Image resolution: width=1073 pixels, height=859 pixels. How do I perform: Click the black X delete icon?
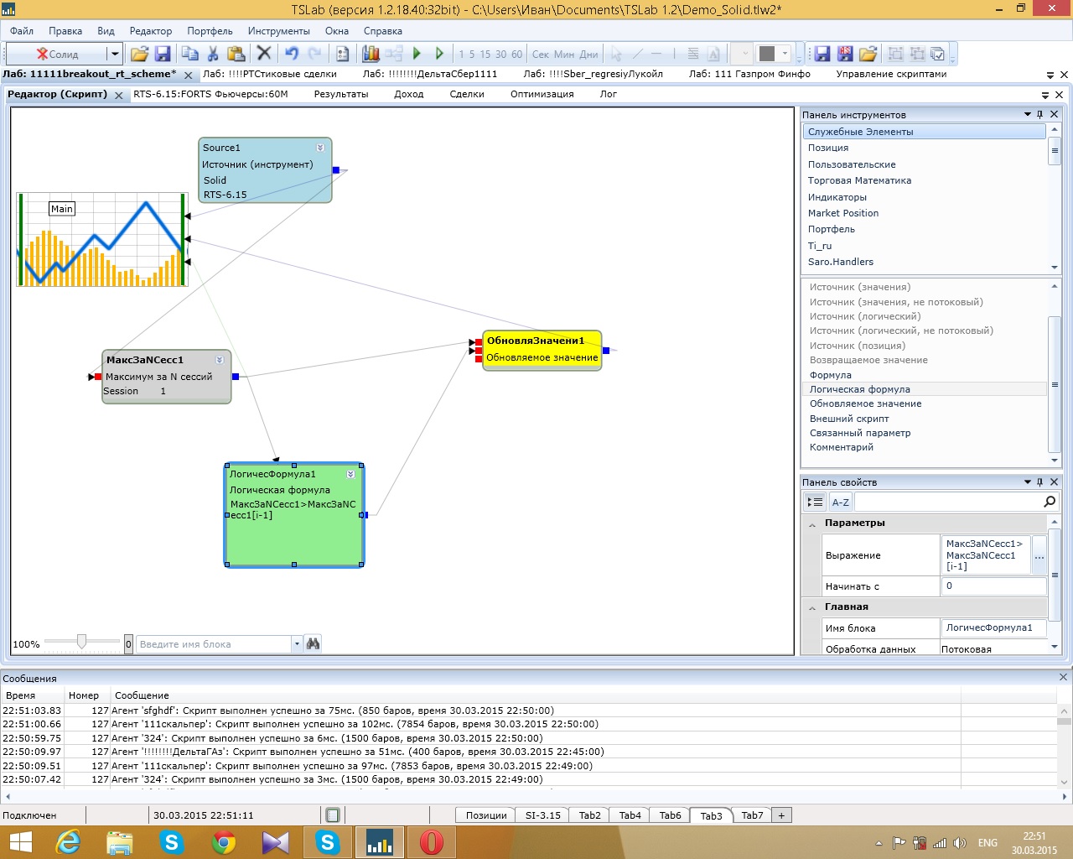[x=264, y=54]
